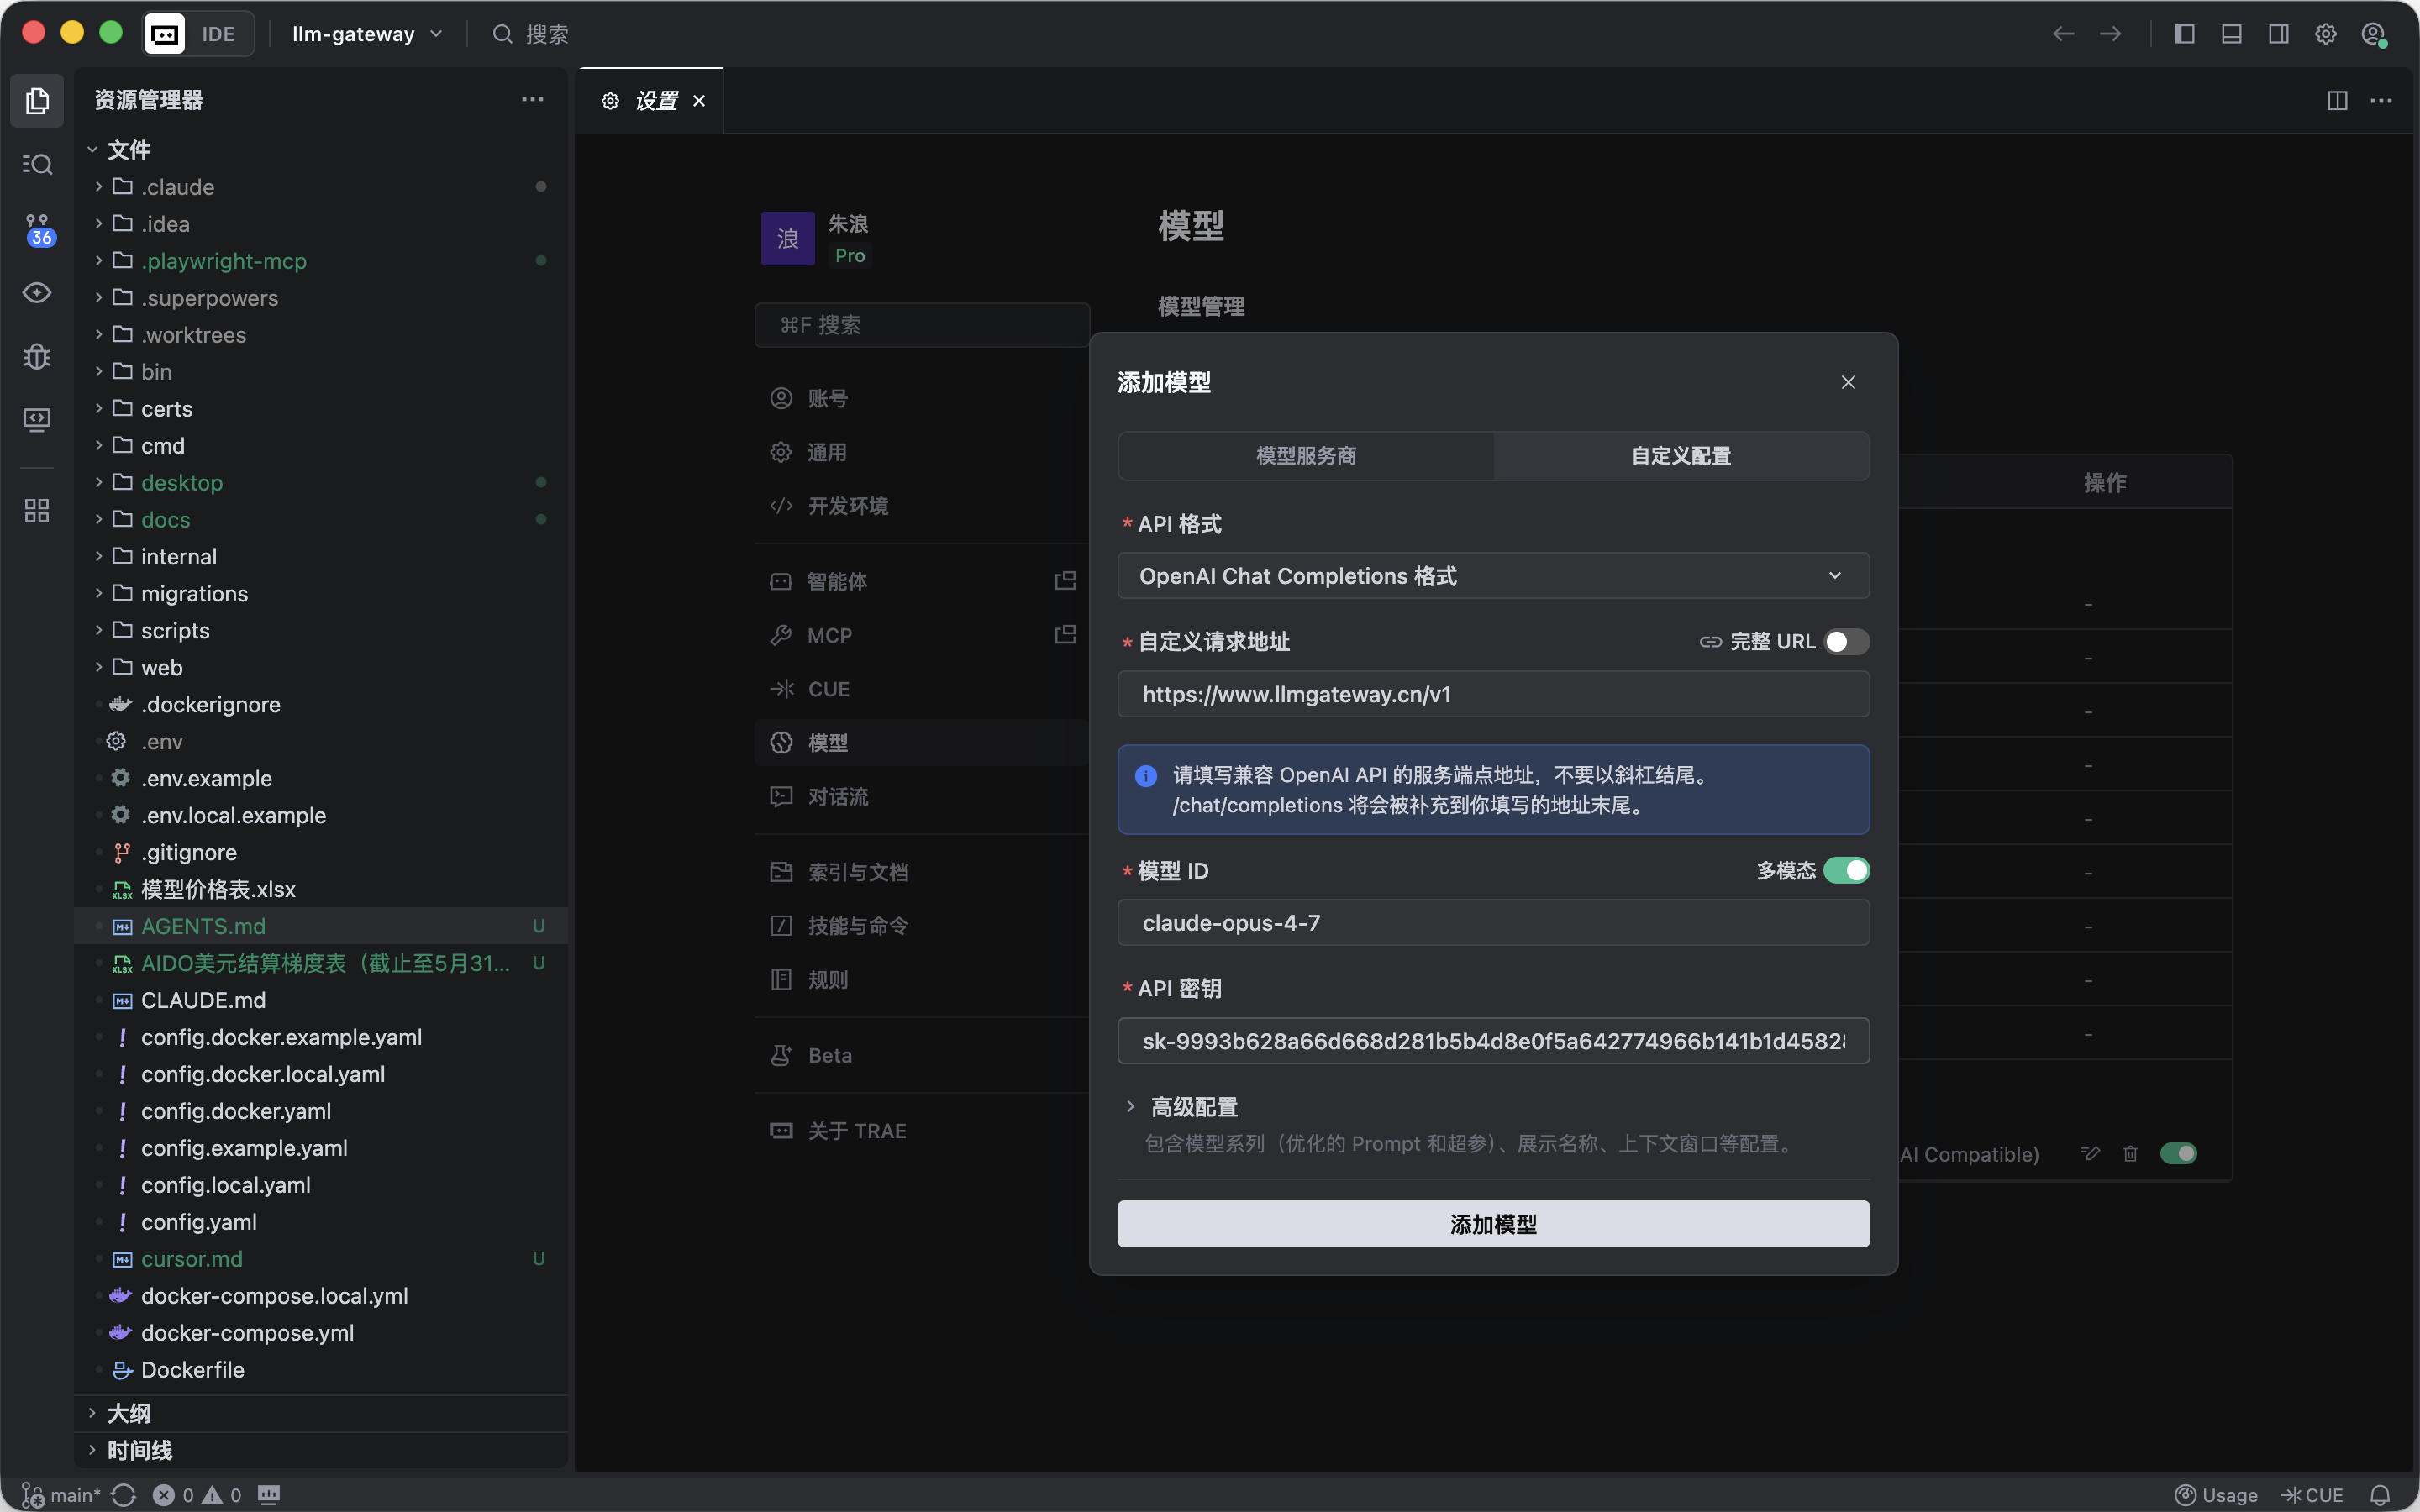
Task: Select the 自定义配置 tab
Action: click(x=1681, y=455)
